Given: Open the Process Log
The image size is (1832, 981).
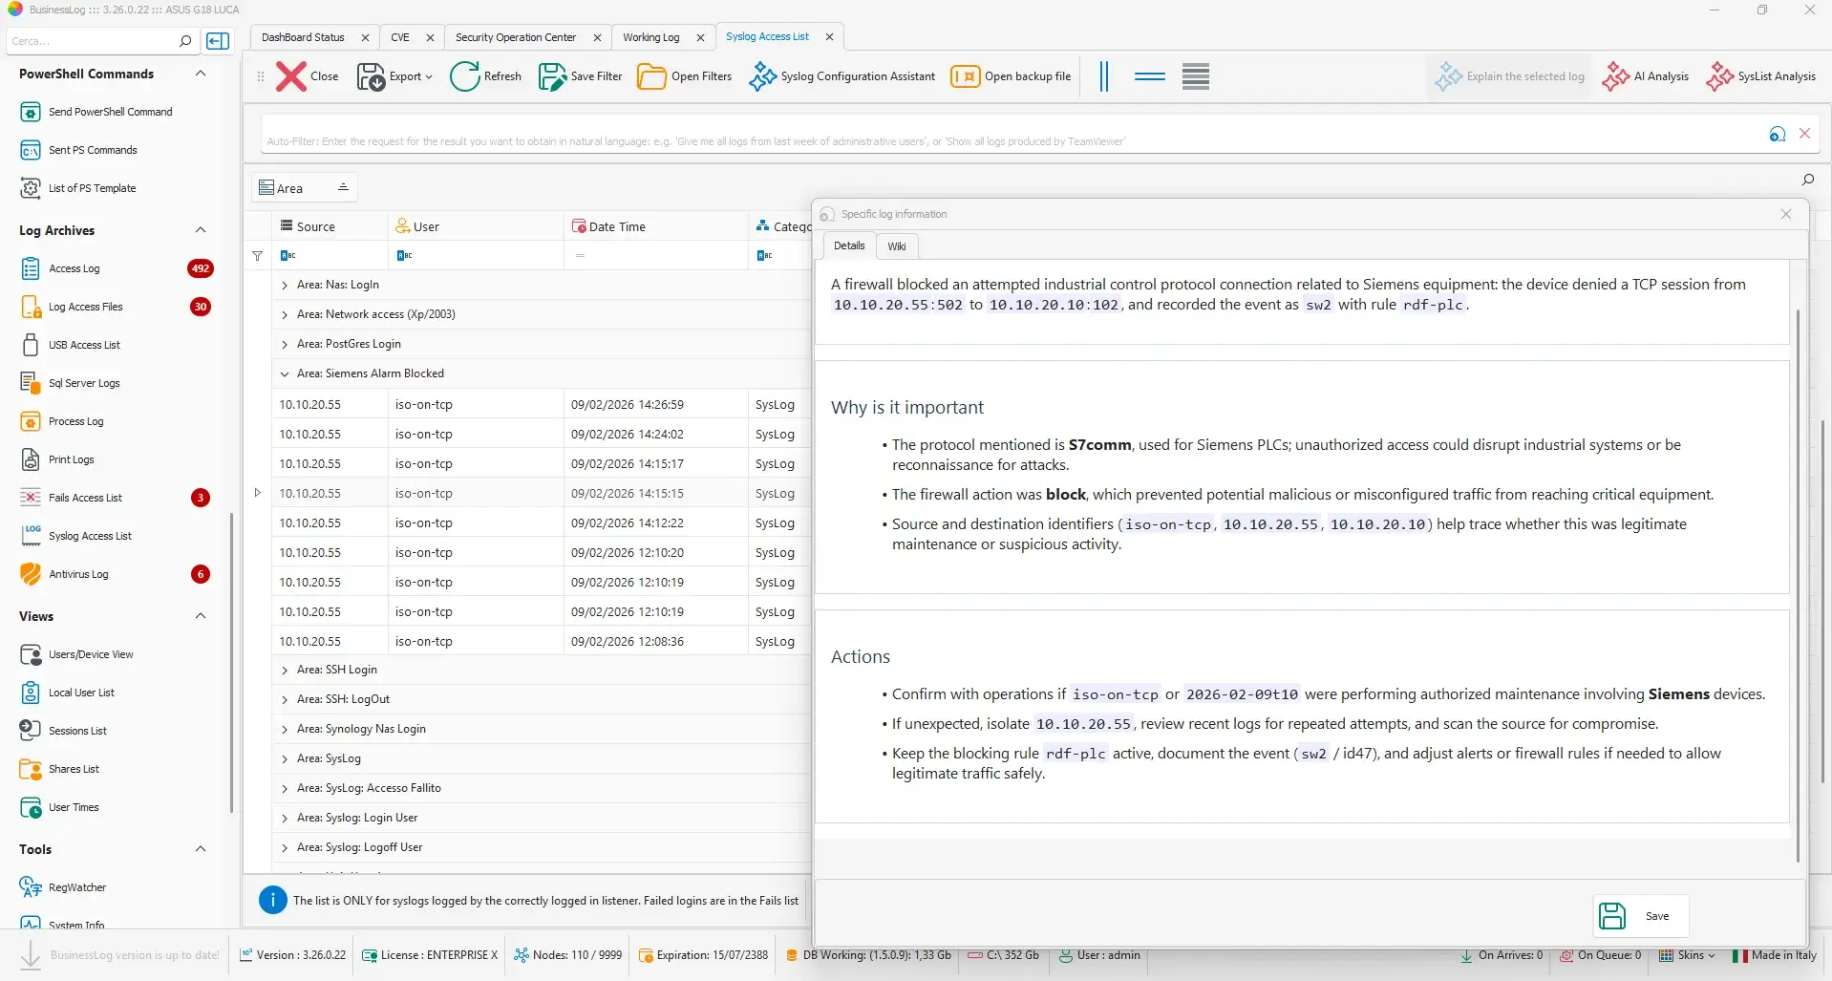Looking at the screenshot, I should (61, 421).
